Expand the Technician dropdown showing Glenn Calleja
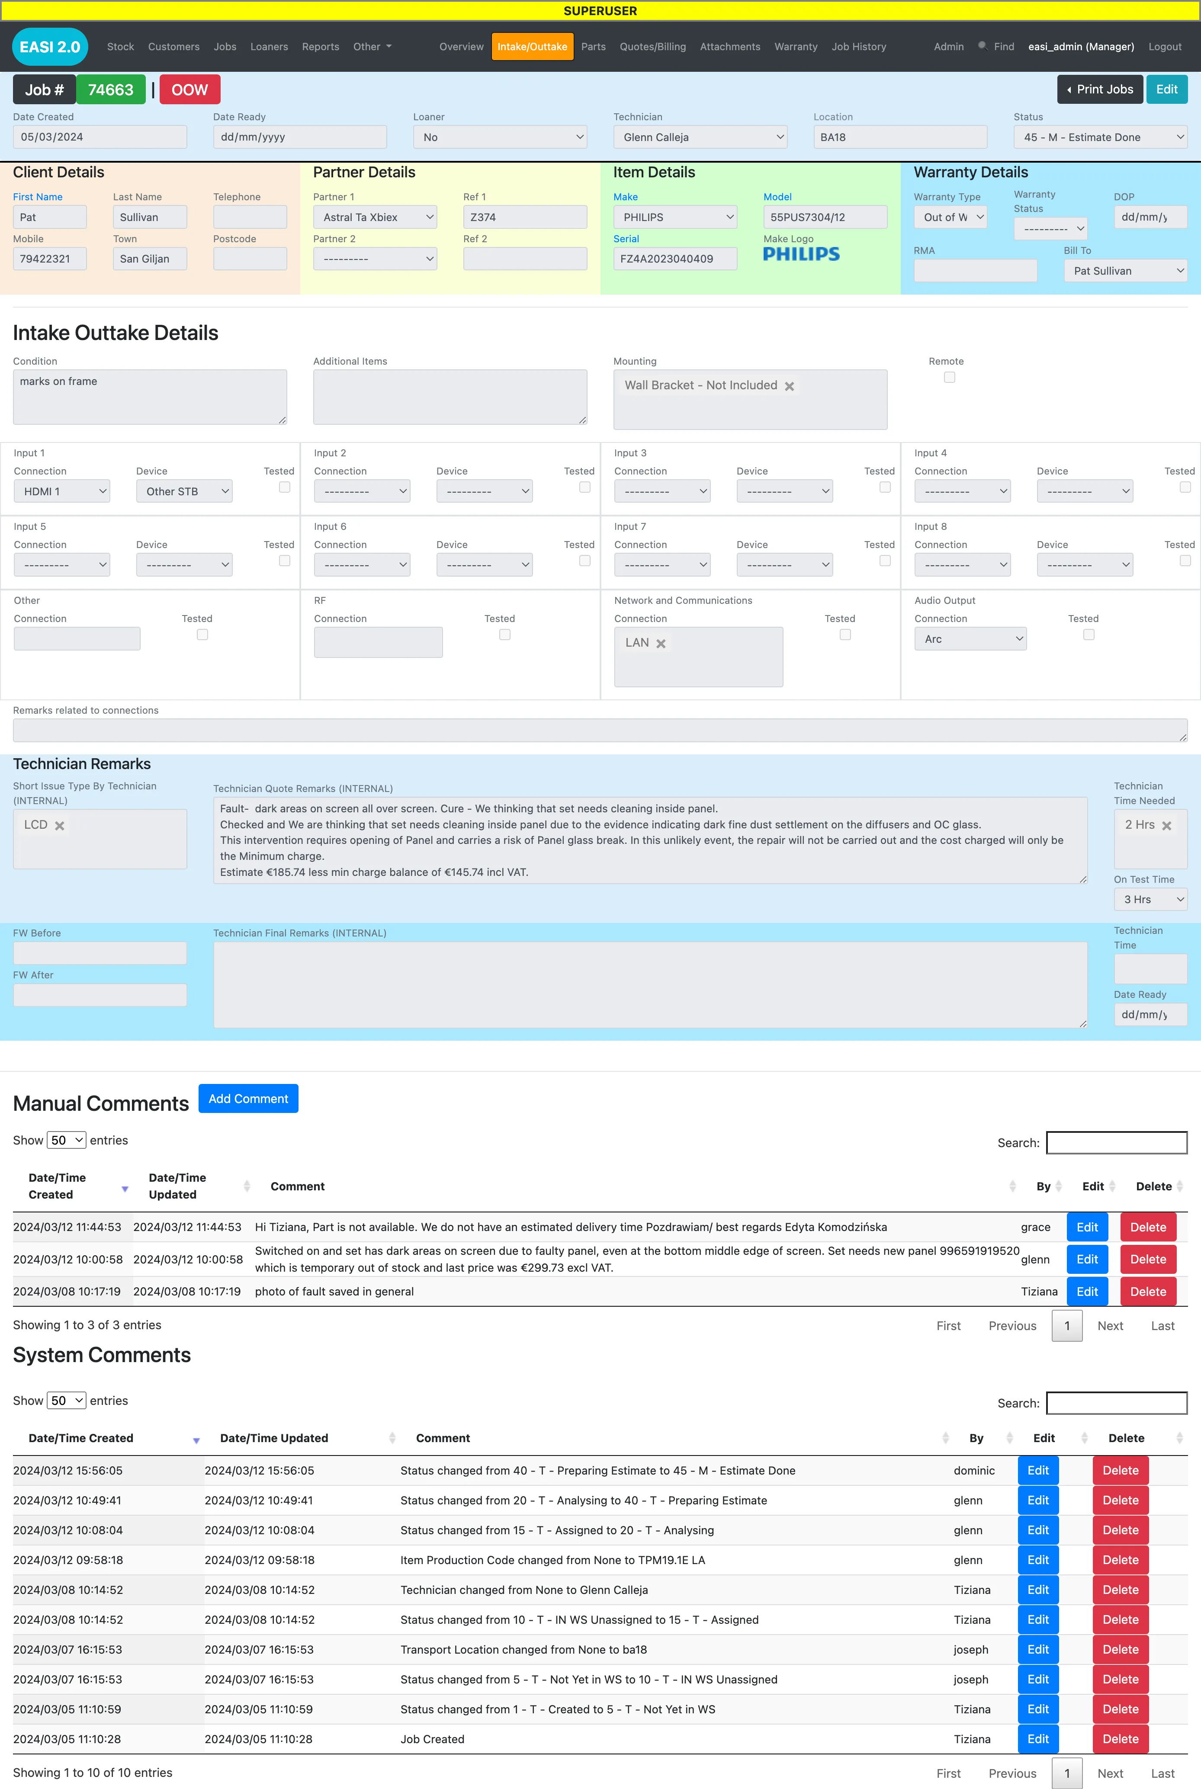This screenshot has height=1789, width=1201. click(700, 137)
